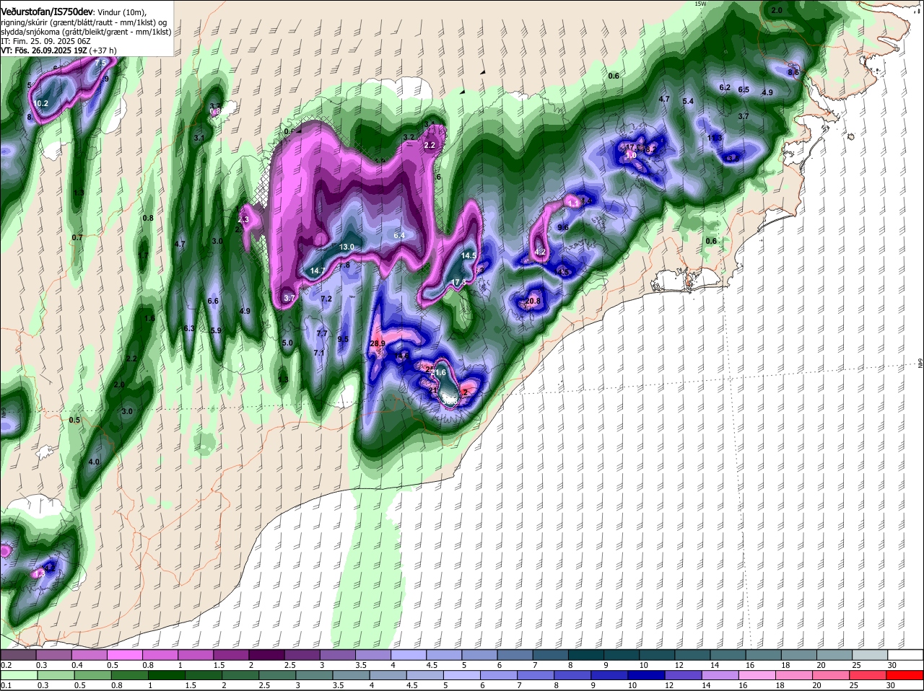
Task: Click the 4.0 value in the southwest band
Action: pyautogui.click(x=94, y=462)
